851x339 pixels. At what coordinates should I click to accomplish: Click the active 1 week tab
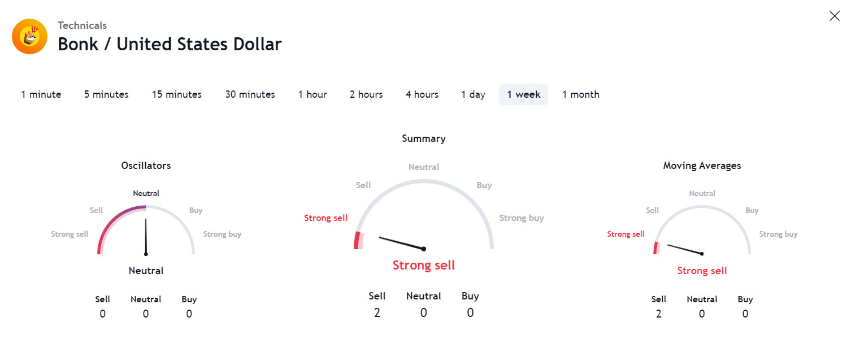523,94
